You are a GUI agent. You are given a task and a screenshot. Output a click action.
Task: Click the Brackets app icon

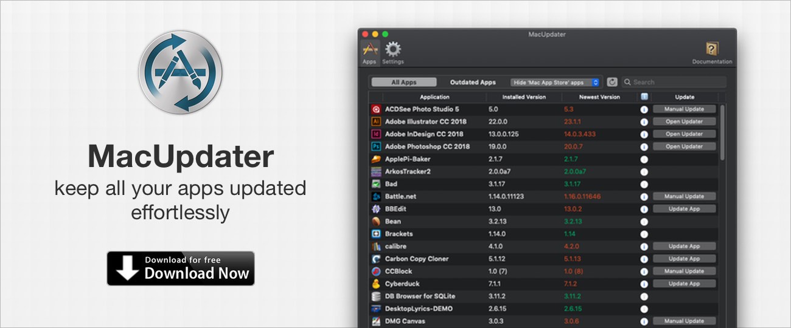375,234
